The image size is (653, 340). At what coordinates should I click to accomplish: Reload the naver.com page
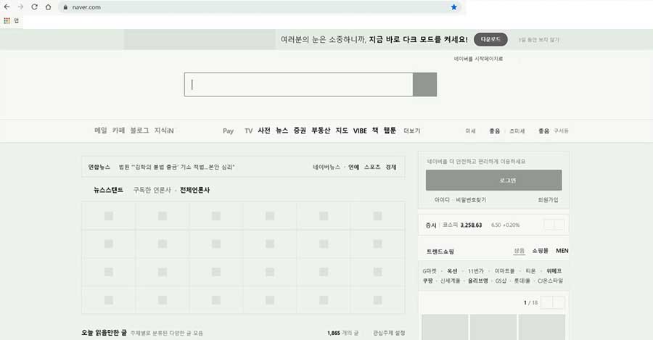[x=35, y=7]
